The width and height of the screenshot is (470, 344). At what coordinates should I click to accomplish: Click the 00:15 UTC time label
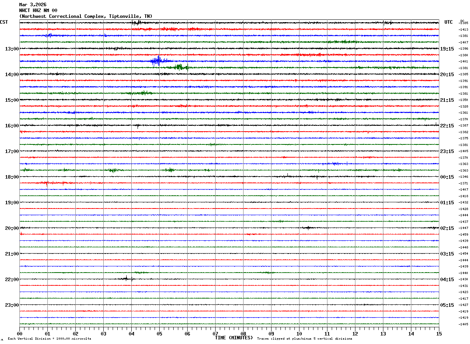tap(447, 177)
